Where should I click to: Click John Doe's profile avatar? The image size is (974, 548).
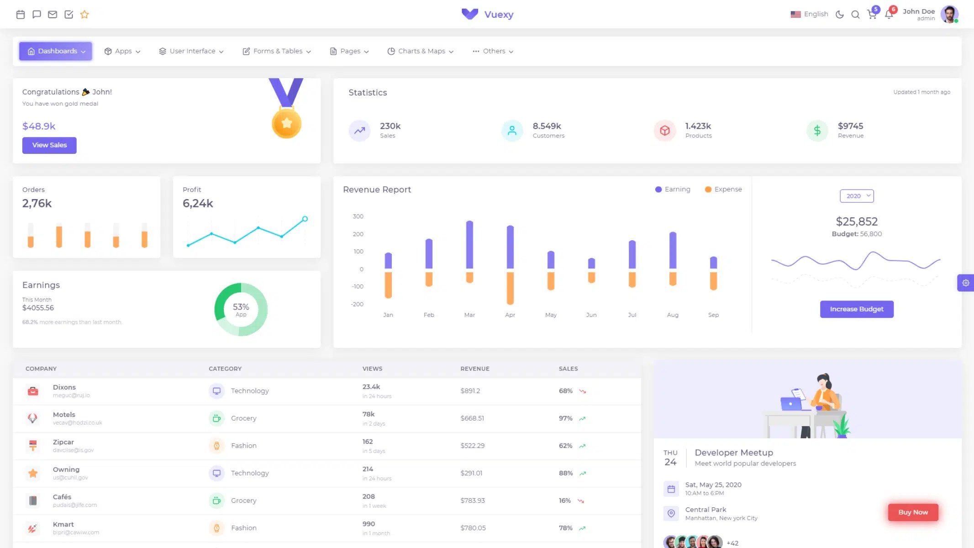click(x=949, y=15)
